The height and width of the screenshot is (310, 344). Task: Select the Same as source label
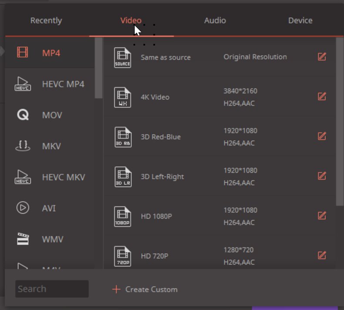tap(165, 57)
